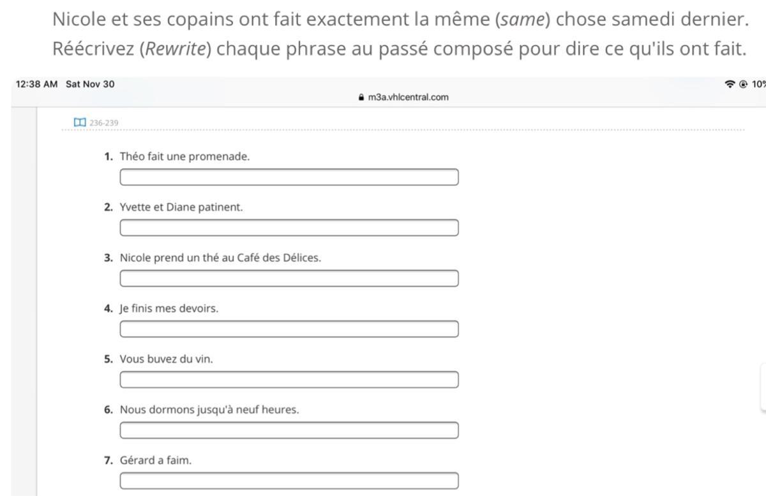Click the open textbook icon
The width and height of the screenshot is (766, 496).
point(80,122)
